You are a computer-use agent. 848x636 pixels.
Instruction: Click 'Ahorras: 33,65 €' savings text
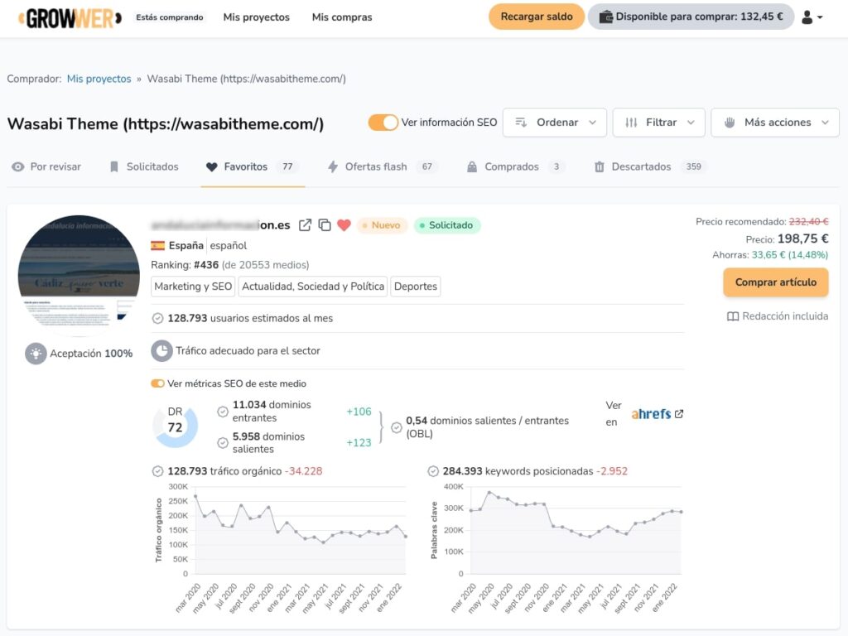pos(770,255)
